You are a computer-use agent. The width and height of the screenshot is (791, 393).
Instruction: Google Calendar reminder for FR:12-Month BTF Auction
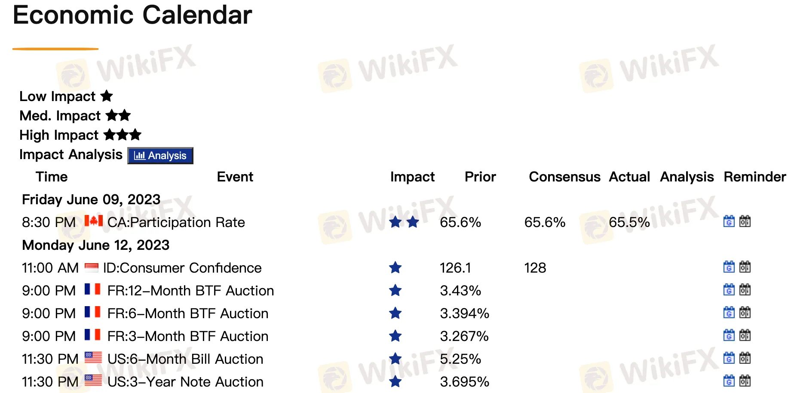tap(729, 290)
